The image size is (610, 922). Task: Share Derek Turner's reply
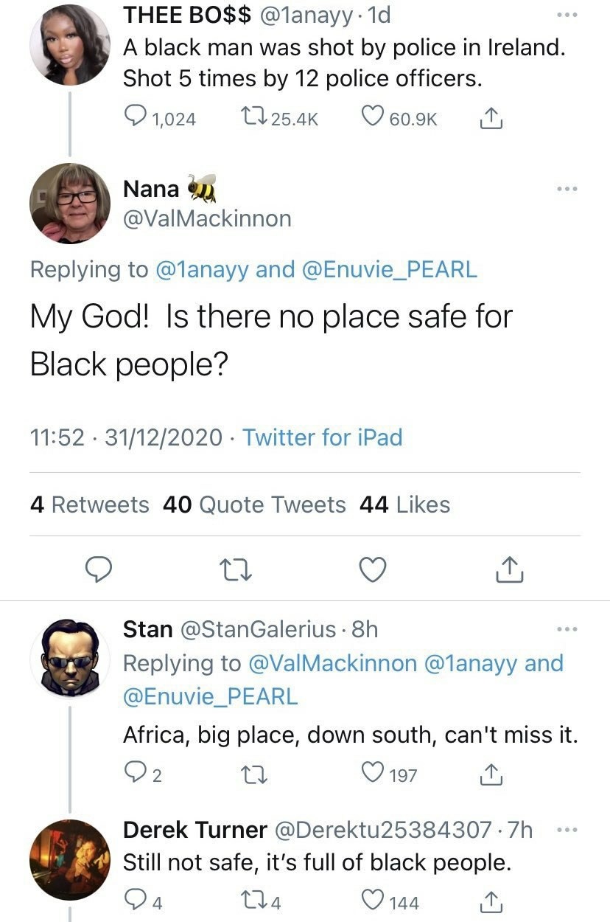click(x=491, y=901)
